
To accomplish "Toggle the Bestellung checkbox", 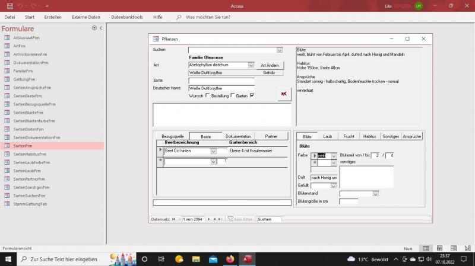I will (233, 95).
